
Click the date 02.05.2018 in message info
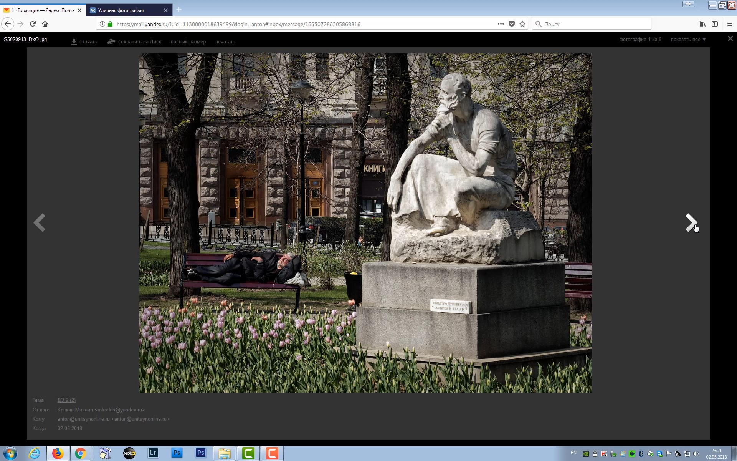click(x=70, y=428)
